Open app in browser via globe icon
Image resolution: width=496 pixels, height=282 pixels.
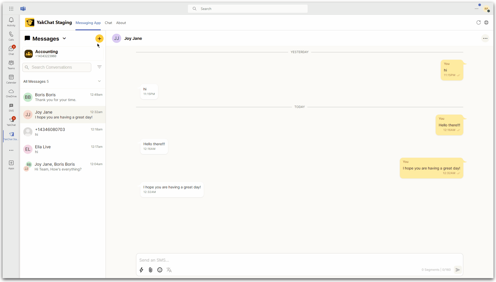(486, 22)
